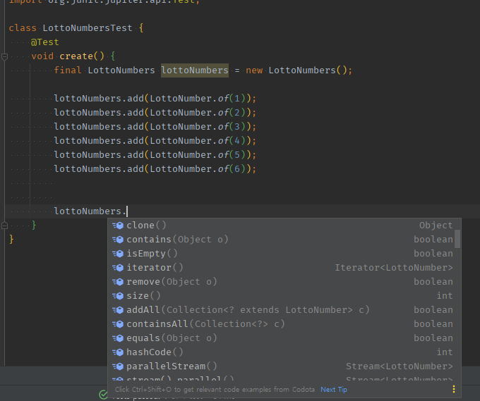Image resolution: width=480 pixels, height=401 pixels.
Task: Click LottoNumber.of(5) line
Action: 155,154
